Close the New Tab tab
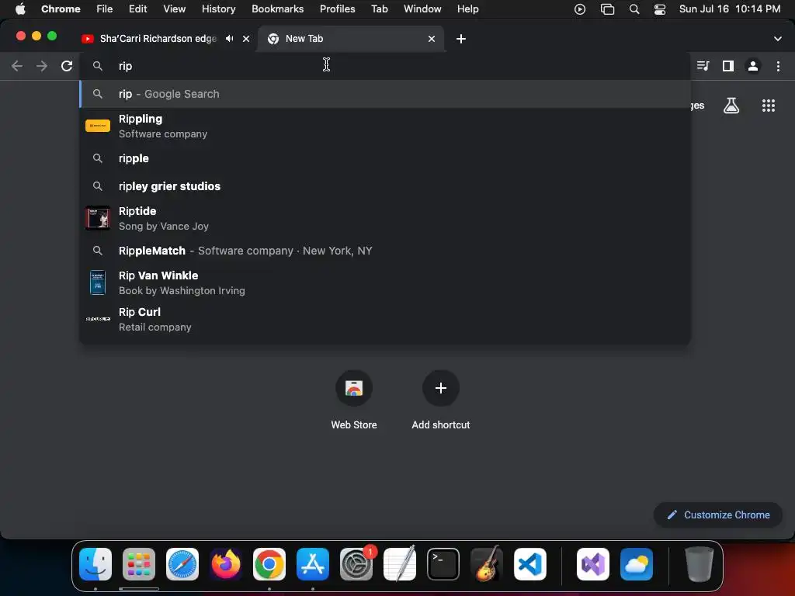This screenshot has height=596, width=795. [432, 39]
